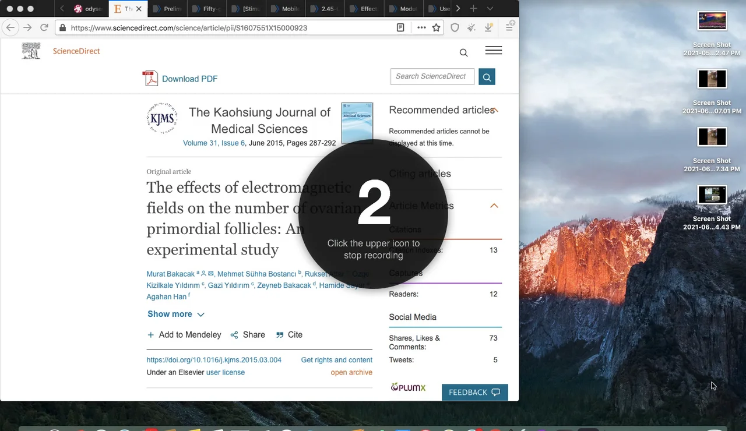The image size is (746, 431).
Task: Expand the Show more author details
Action: 175,314
